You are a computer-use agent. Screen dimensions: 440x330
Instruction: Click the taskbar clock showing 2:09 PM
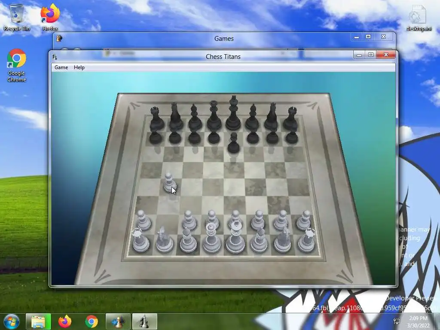click(x=419, y=322)
